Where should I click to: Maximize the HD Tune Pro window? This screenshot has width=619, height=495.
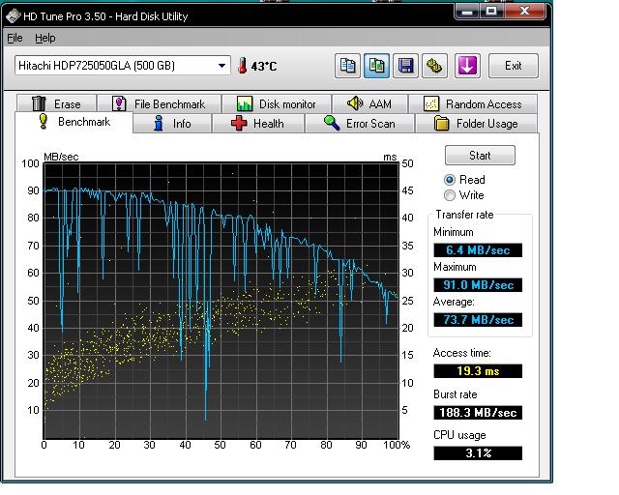(491, 12)
